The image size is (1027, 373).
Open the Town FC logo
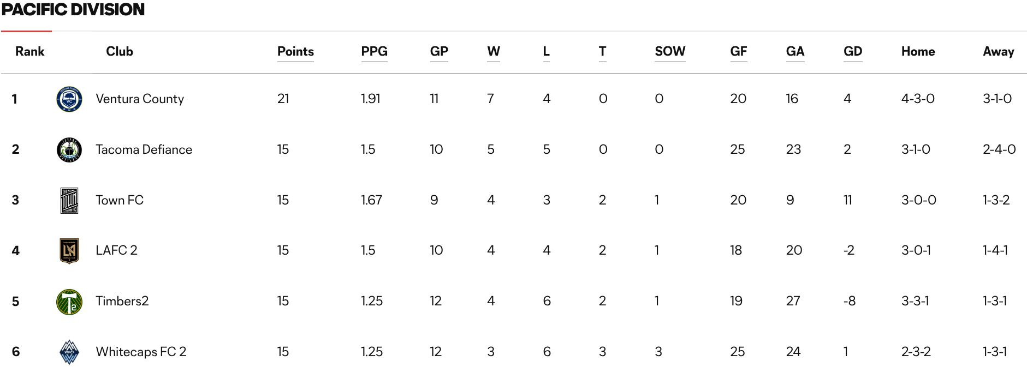tap(69, 200)
